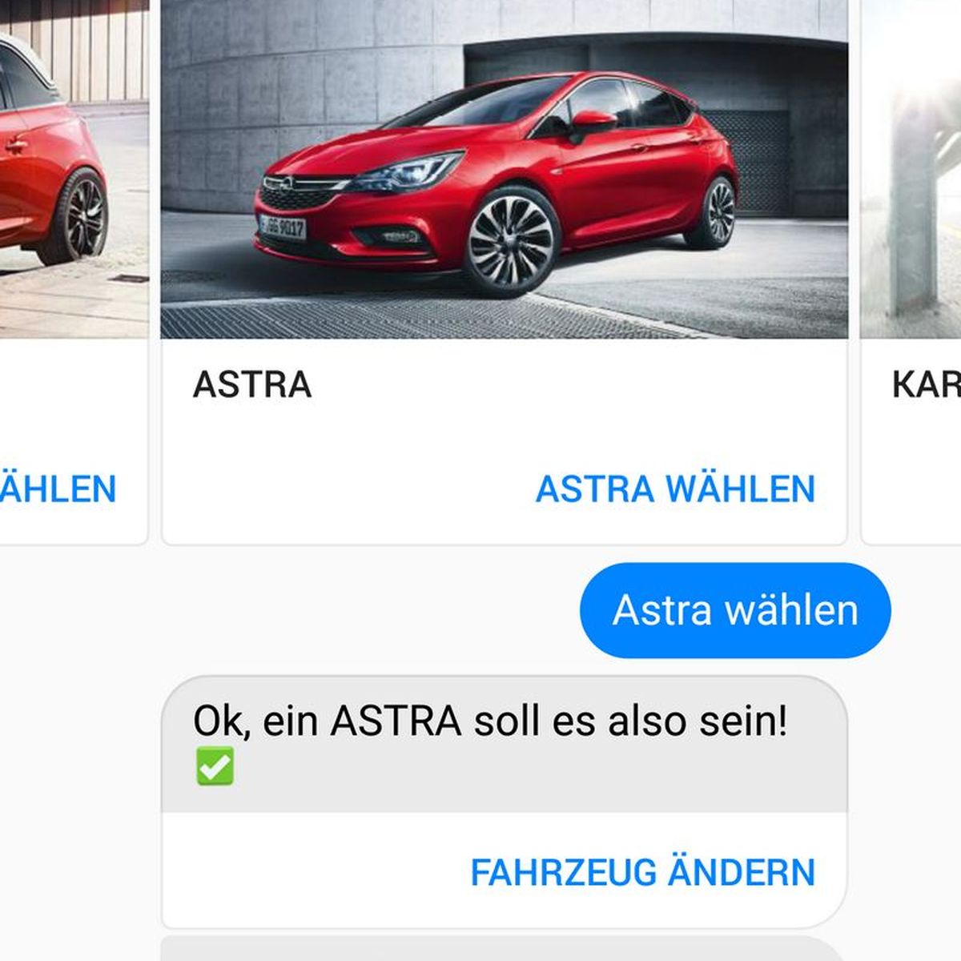Tap the FAHRZEUG ÄNDERN button

(x=642, y=872)
